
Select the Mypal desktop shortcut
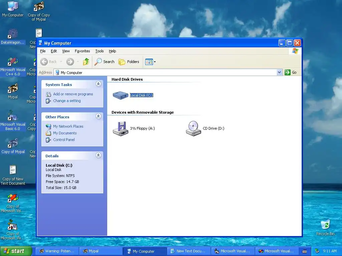coord(13,91)
